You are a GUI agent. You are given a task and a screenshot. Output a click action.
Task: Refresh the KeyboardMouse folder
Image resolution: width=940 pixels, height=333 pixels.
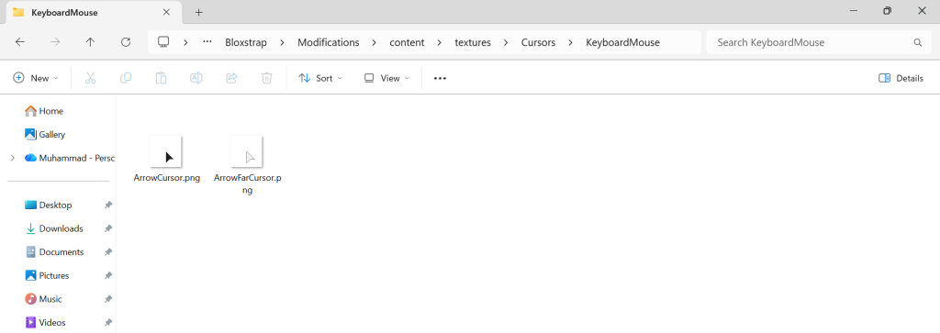(125, 42)
